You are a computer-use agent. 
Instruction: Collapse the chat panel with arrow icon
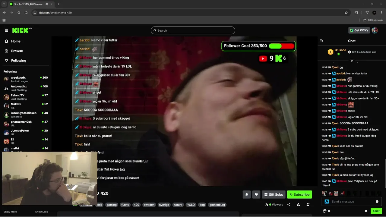pyautogui.click(x=321, y=41)
